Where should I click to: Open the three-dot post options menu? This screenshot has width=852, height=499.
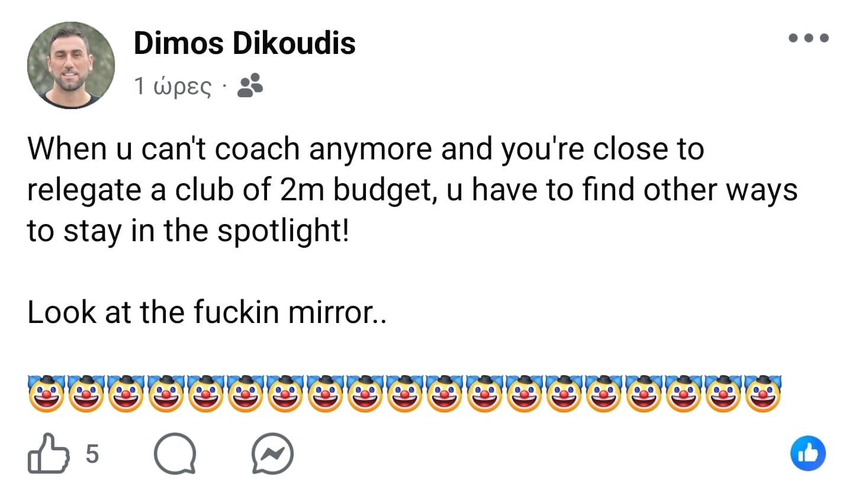[808, 38]
